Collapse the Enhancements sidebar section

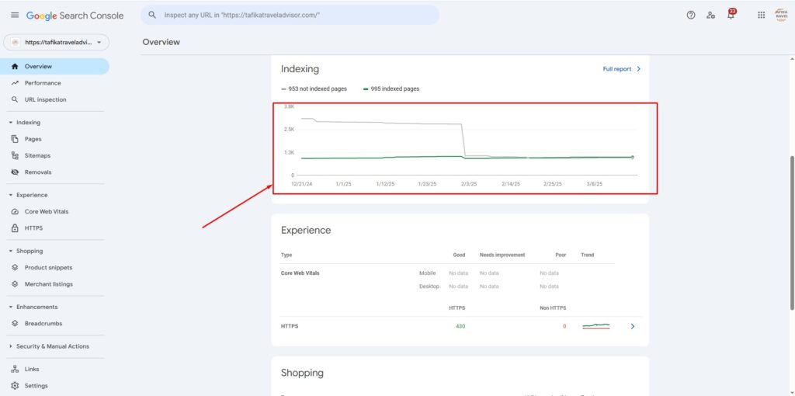tap(11, 307)
